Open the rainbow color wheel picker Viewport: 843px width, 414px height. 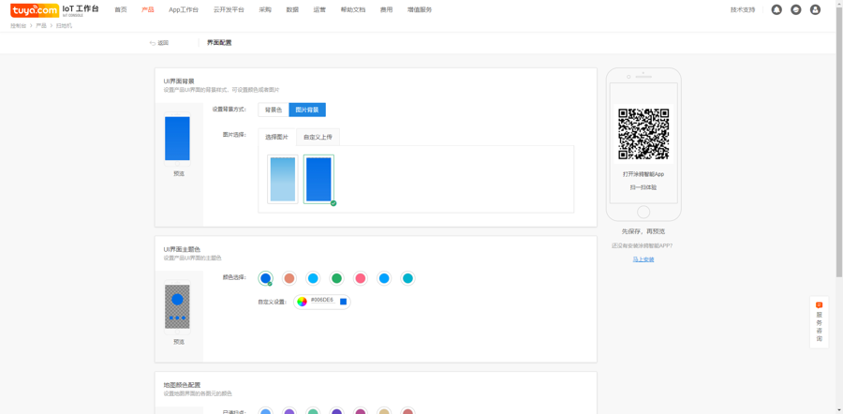(x=302, y=302)
